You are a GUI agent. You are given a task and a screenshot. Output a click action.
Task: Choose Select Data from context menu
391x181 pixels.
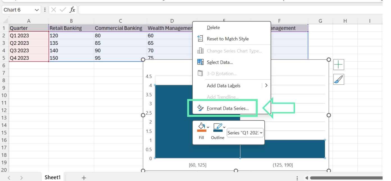click(220, 62)
